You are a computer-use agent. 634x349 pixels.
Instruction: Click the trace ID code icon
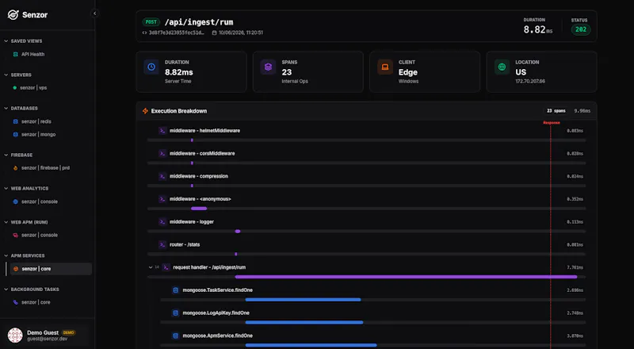pos(145,33)
